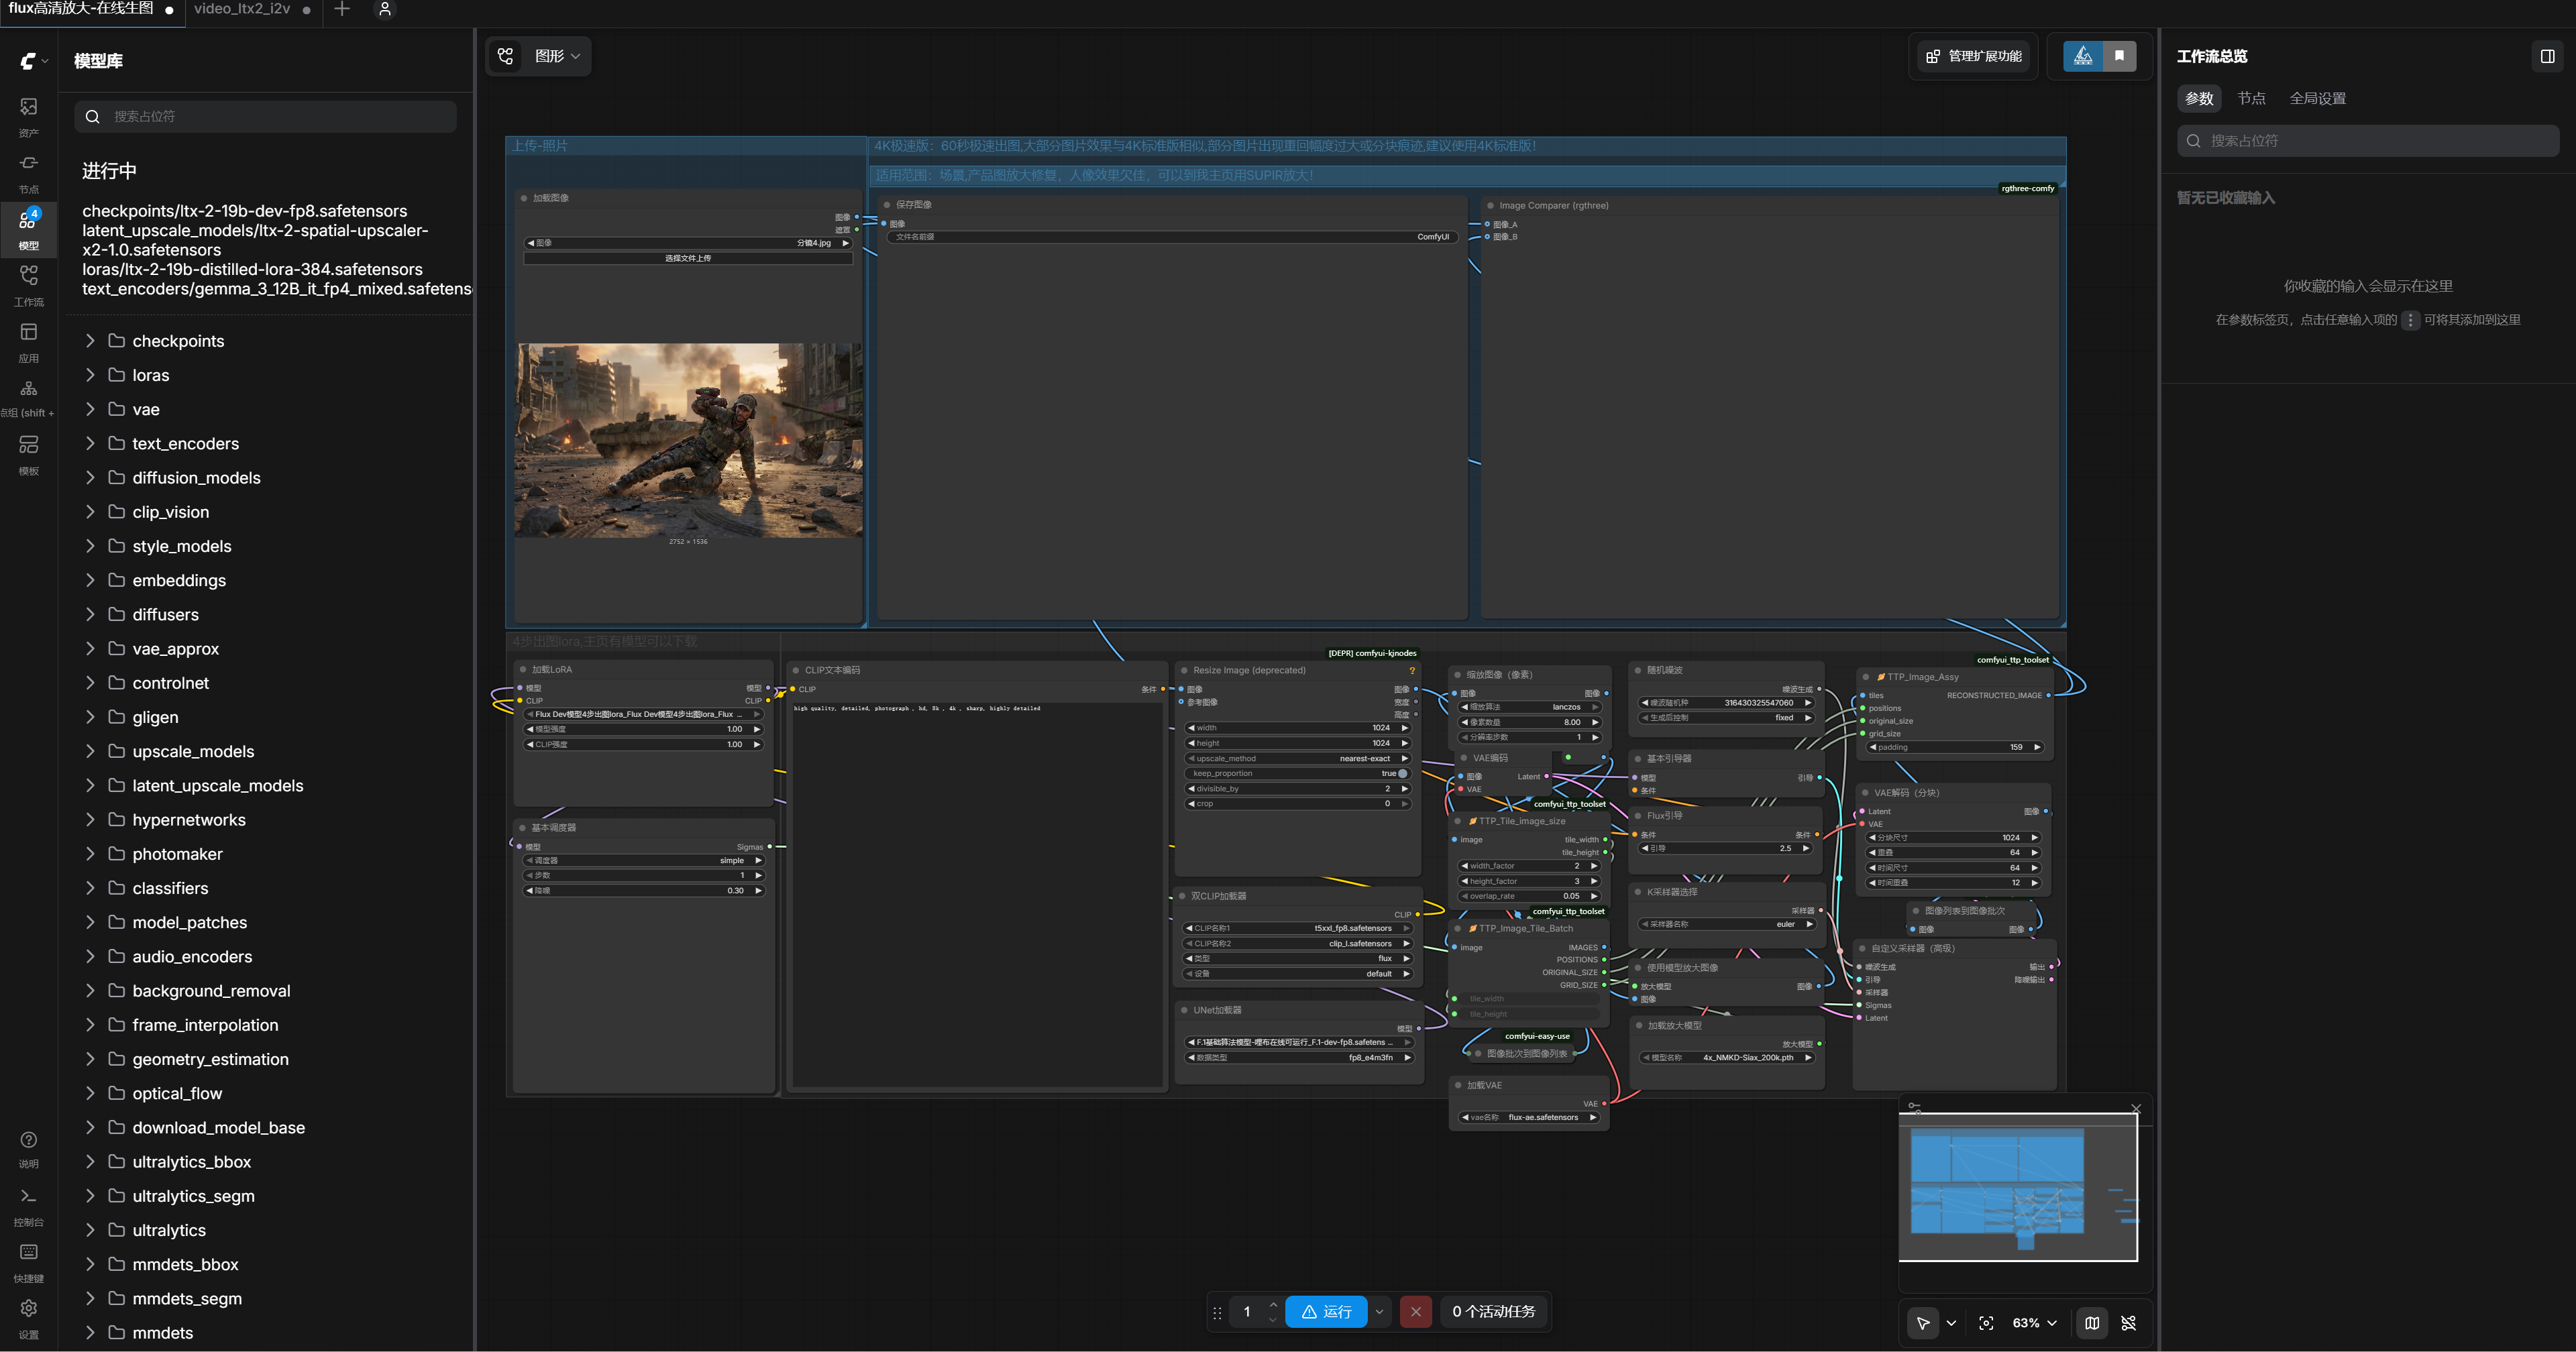Increase batch count with up stepper arrow
Image resolution: width=2576 pixels, height=1352 pixels.
pyautogui.click(x=1273, y=1304)
